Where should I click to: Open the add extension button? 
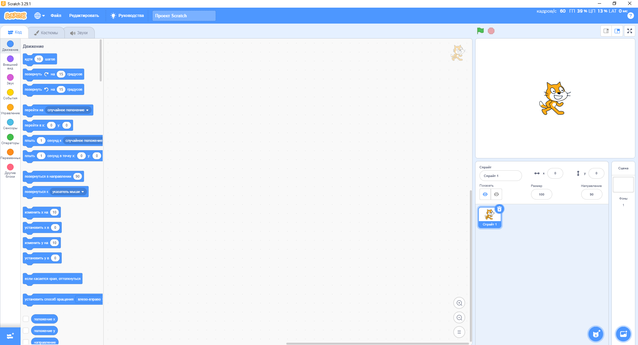pos(10,336)
